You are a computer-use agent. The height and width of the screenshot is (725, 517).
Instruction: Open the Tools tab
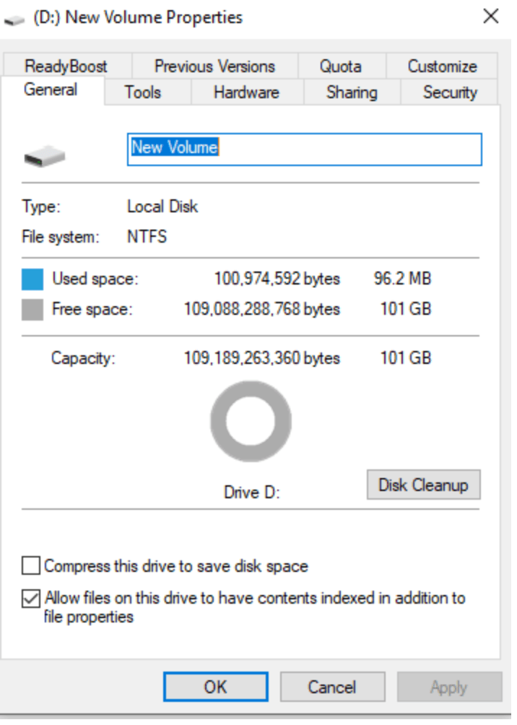(143, 92)
